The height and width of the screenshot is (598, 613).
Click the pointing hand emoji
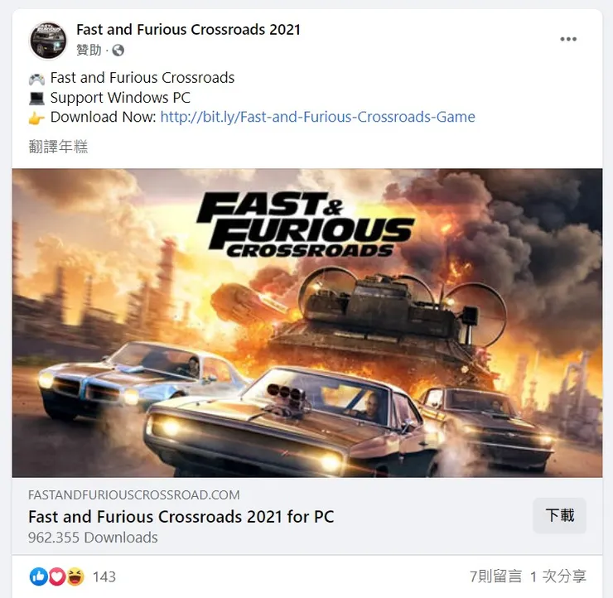point(36,118)
